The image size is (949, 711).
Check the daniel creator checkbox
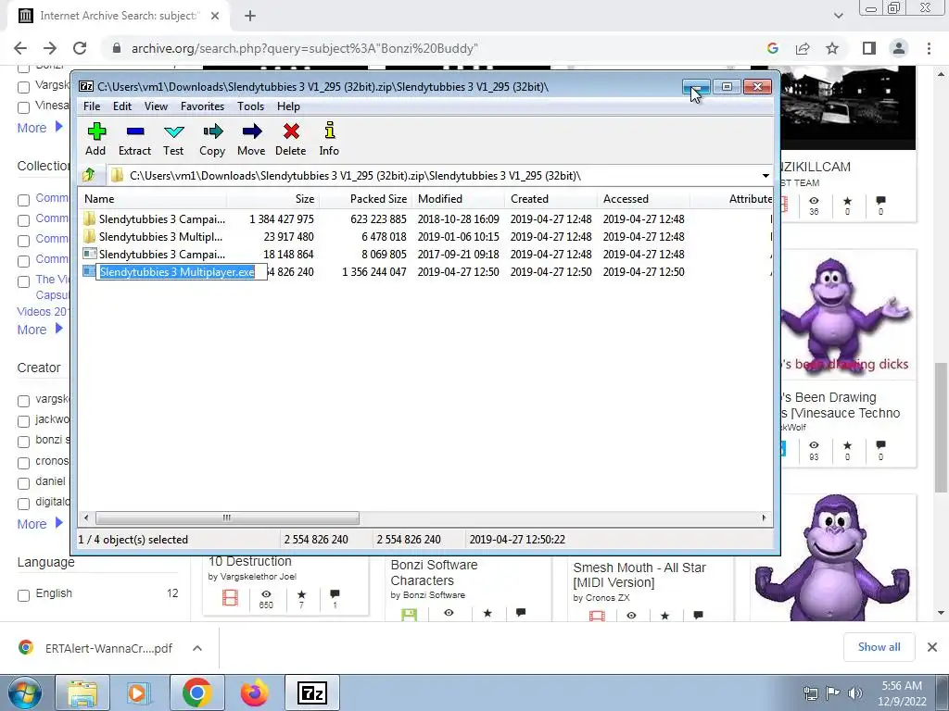pyautogui.click(x=23, y=483)
